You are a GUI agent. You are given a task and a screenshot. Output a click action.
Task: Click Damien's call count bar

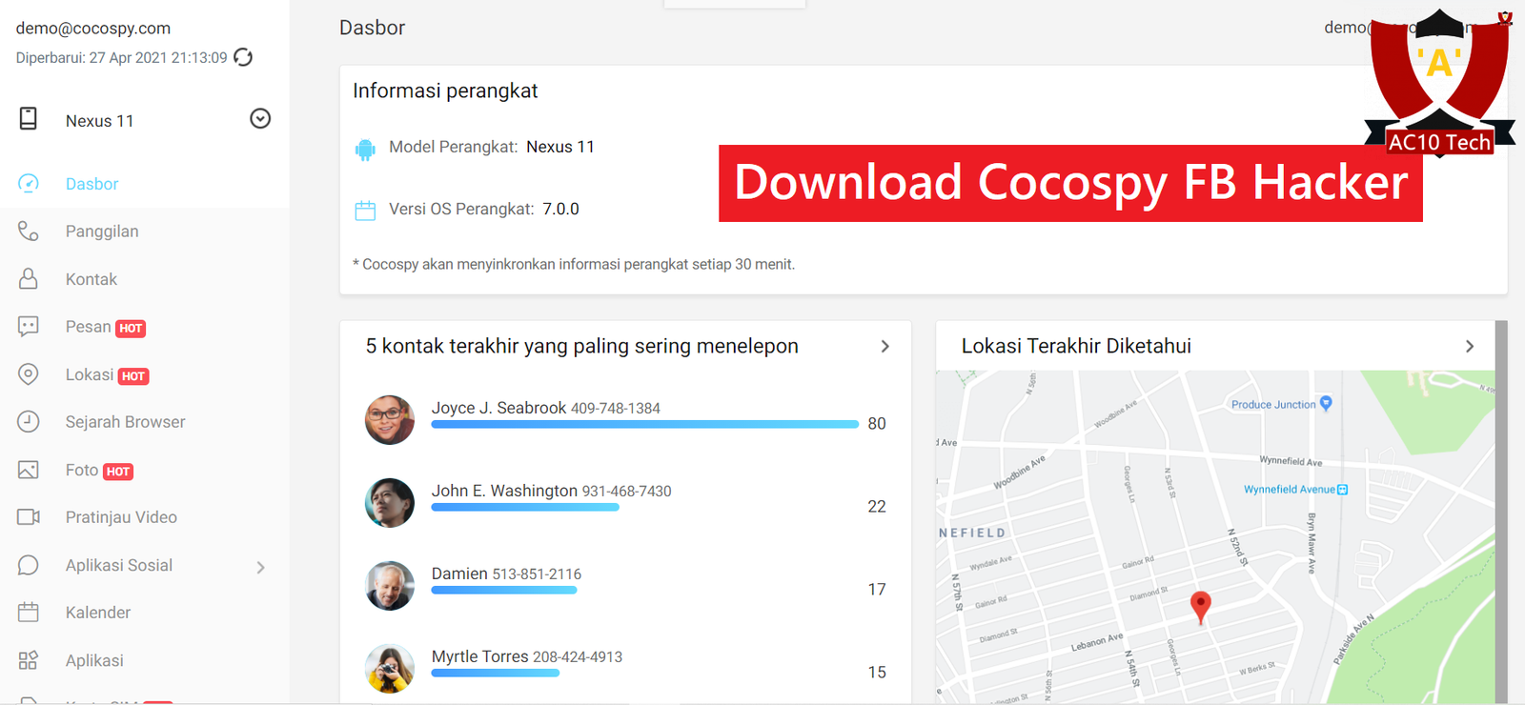[504, 590]
